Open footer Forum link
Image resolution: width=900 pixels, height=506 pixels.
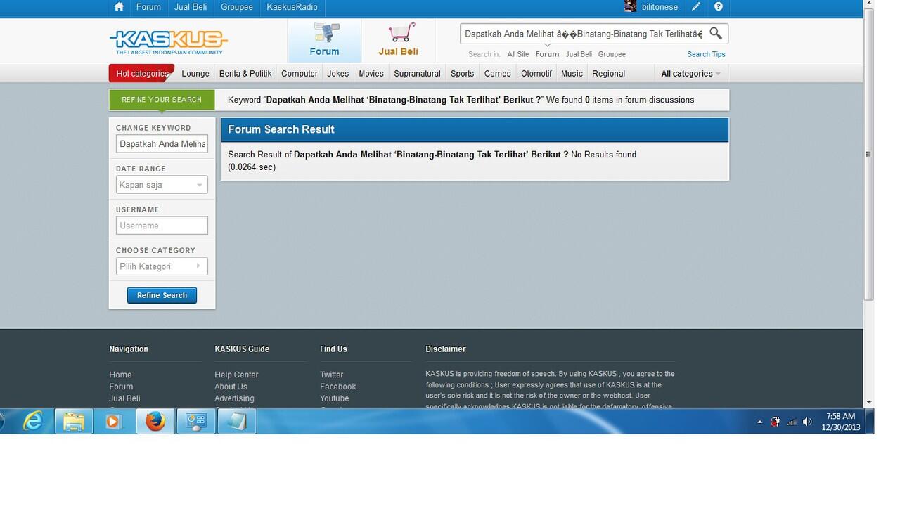tap(121, 387)
